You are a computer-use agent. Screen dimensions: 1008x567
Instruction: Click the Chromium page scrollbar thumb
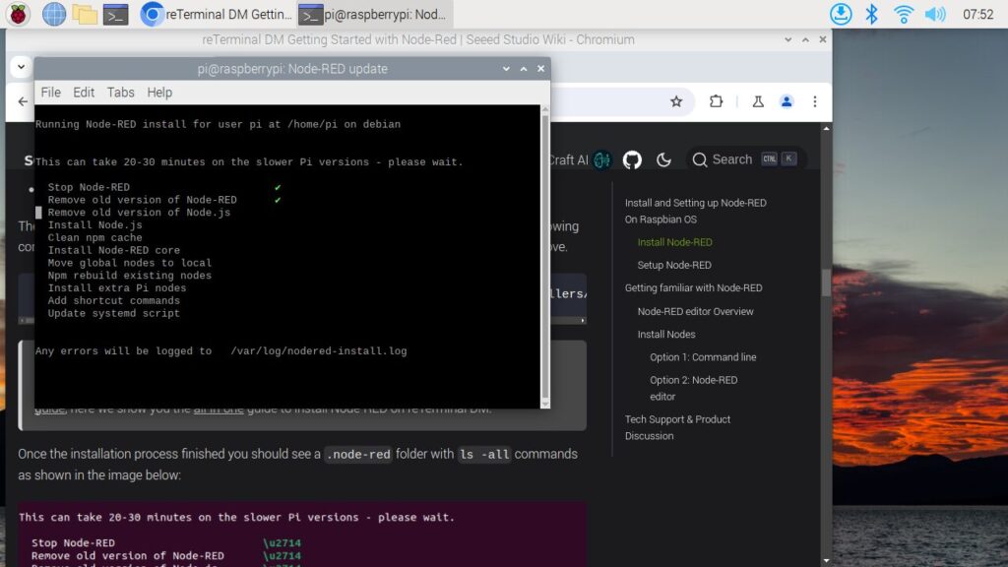pyautogui.click(x=826, y=283)
